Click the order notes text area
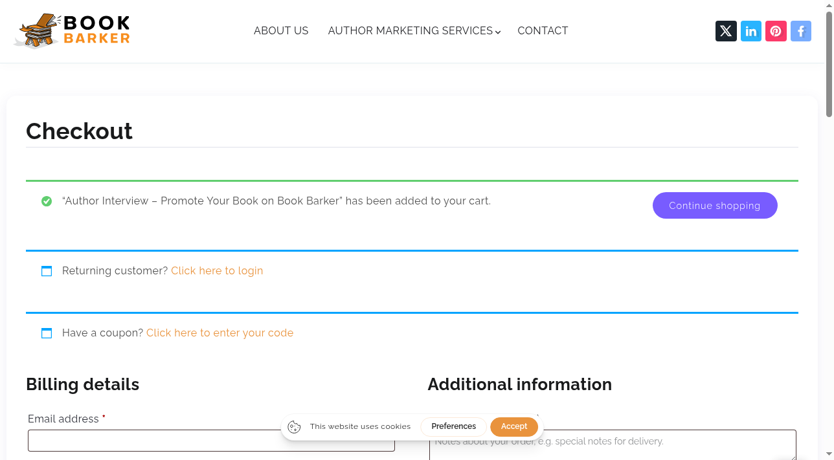Image resolution: width=834 pixels, height=460 pixels. (x=613, y=444)
